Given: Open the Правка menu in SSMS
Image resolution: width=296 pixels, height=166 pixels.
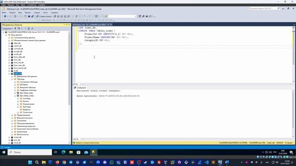Looking at the screenshot, I should [x=12, y=12].
